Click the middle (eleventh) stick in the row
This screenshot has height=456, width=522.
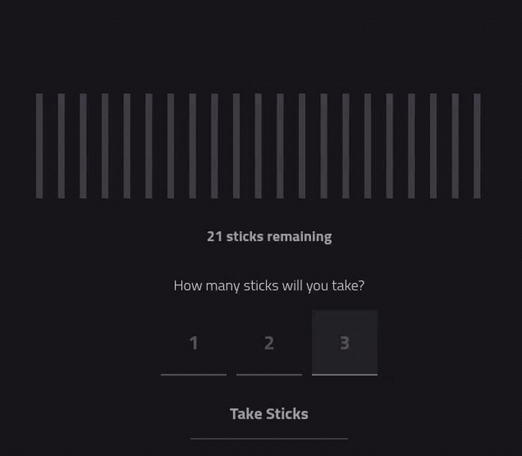(x=258, y=145)
